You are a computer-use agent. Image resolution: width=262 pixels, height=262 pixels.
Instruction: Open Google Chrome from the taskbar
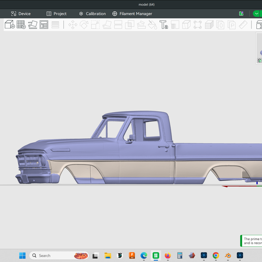[x=216, y=255]
